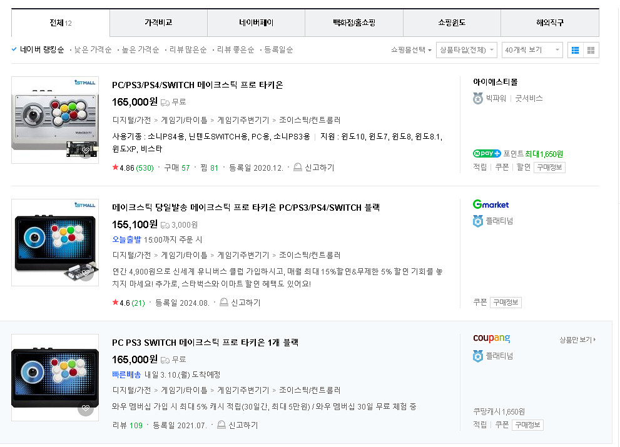Screen dimensions: 620x447
Task: Click 조이스틱/컨트롤러 category in first listing
Action: click(310, 120)
